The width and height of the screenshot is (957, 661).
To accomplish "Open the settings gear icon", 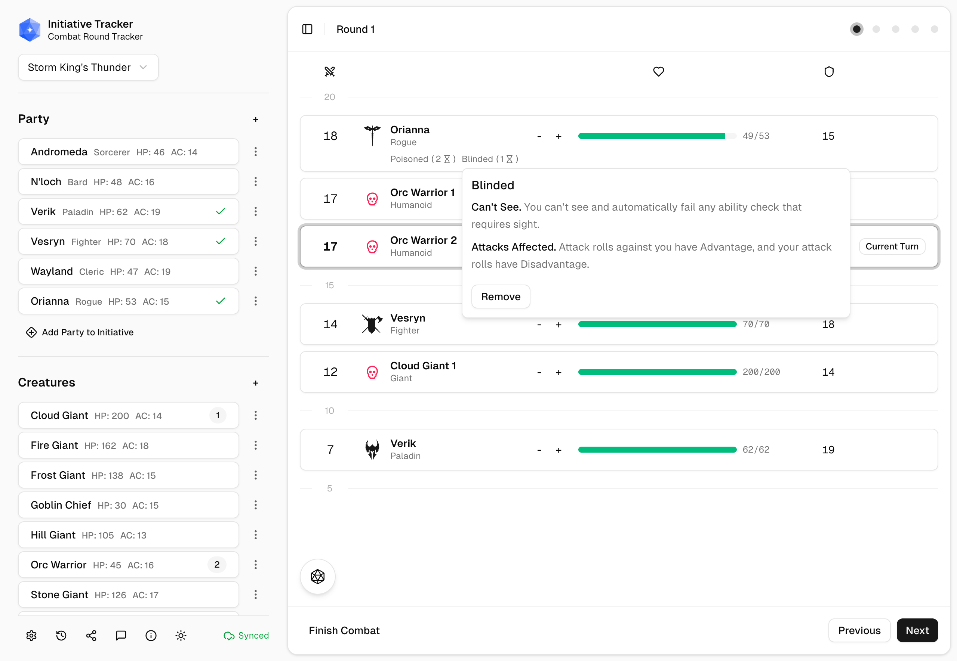I will point(31,635).
